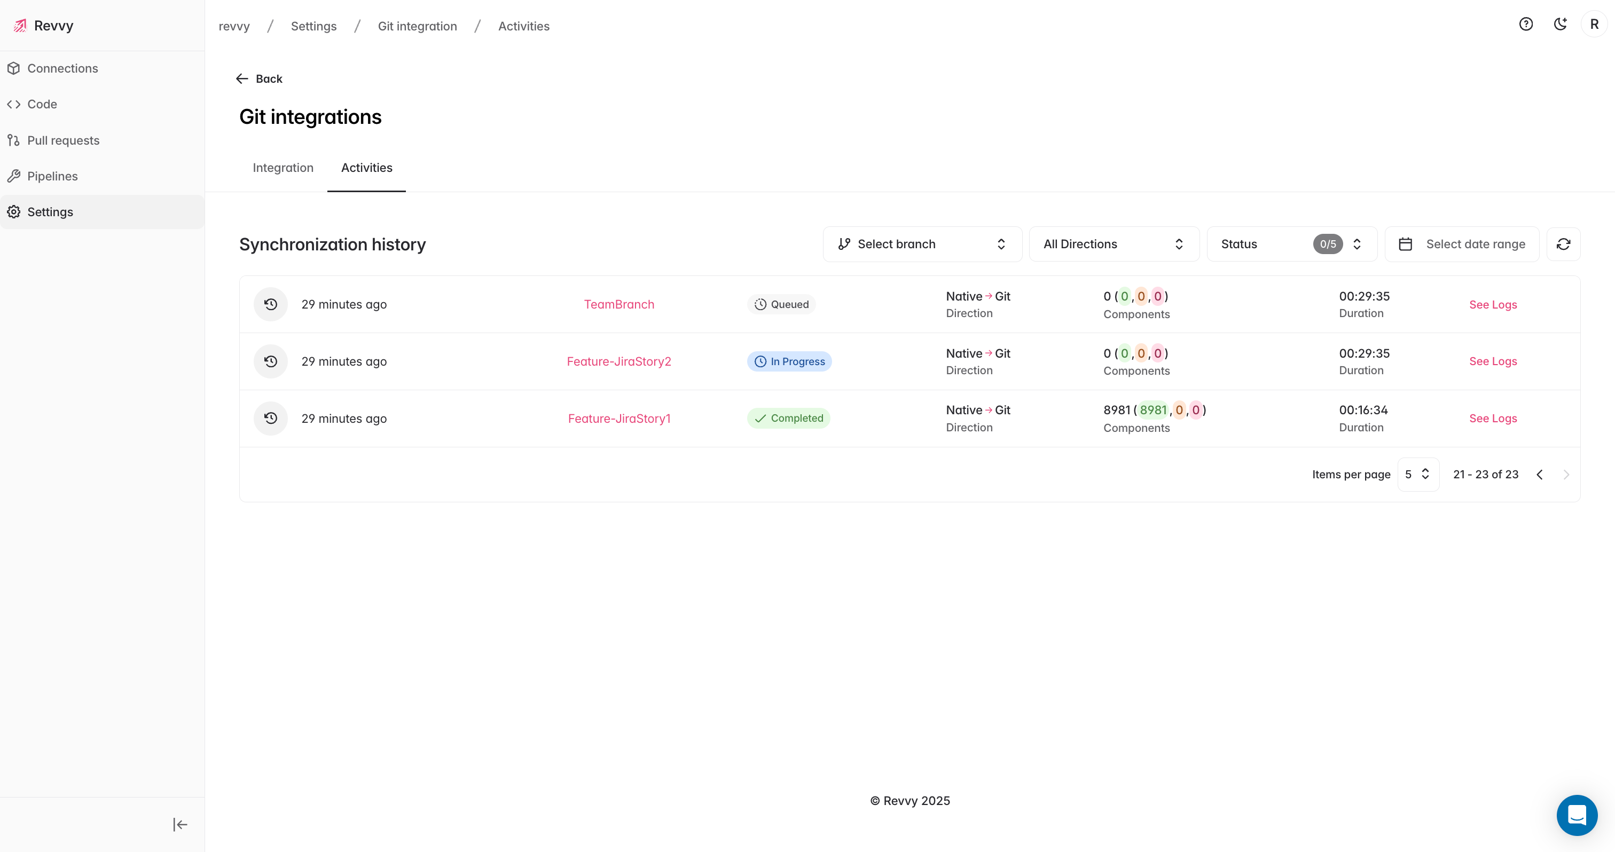Toggle dark mode moon icon
The width and height of the screenshot is (1615, 852).
(1560, 25)
